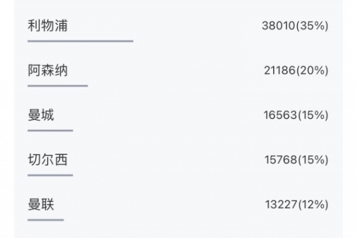Select the 阿森纳 poll option

[48, 71]
